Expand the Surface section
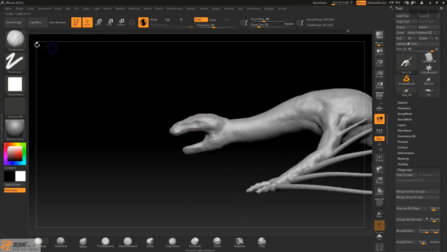The height and width of the screenshot is (252, 447). point(403,147)
